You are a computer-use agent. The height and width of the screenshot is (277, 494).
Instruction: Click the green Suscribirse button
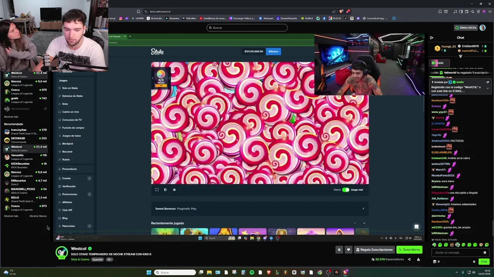[409, 250]
